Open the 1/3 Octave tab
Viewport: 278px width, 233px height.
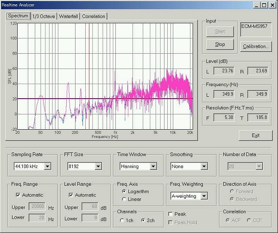click(x=44, y=16)
